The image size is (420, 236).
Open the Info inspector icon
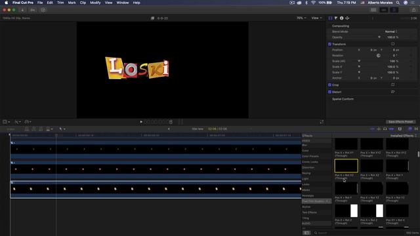pos(341,18)
